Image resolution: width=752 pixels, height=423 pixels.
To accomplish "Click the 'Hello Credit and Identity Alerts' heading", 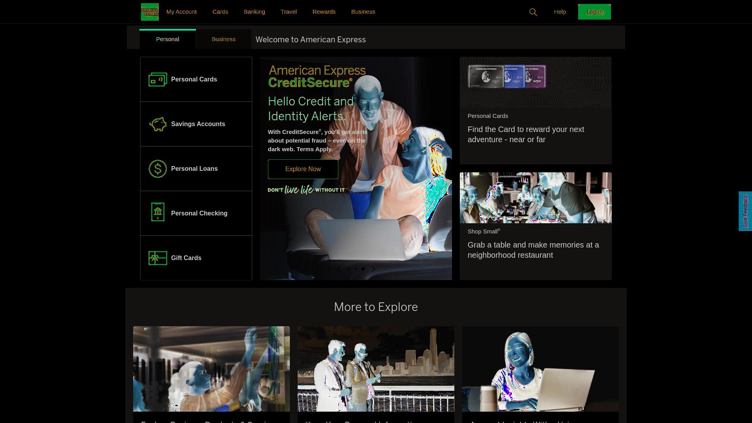I will pos(311,109).
